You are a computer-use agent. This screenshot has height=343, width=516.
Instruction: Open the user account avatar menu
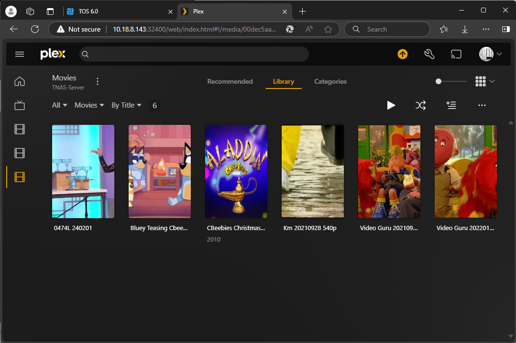tap(490, 54)
